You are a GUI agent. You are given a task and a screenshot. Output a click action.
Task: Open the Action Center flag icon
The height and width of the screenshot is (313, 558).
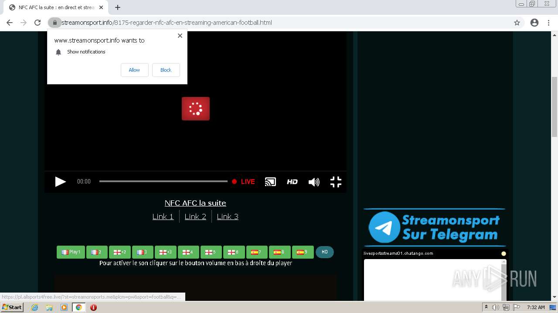517,307
